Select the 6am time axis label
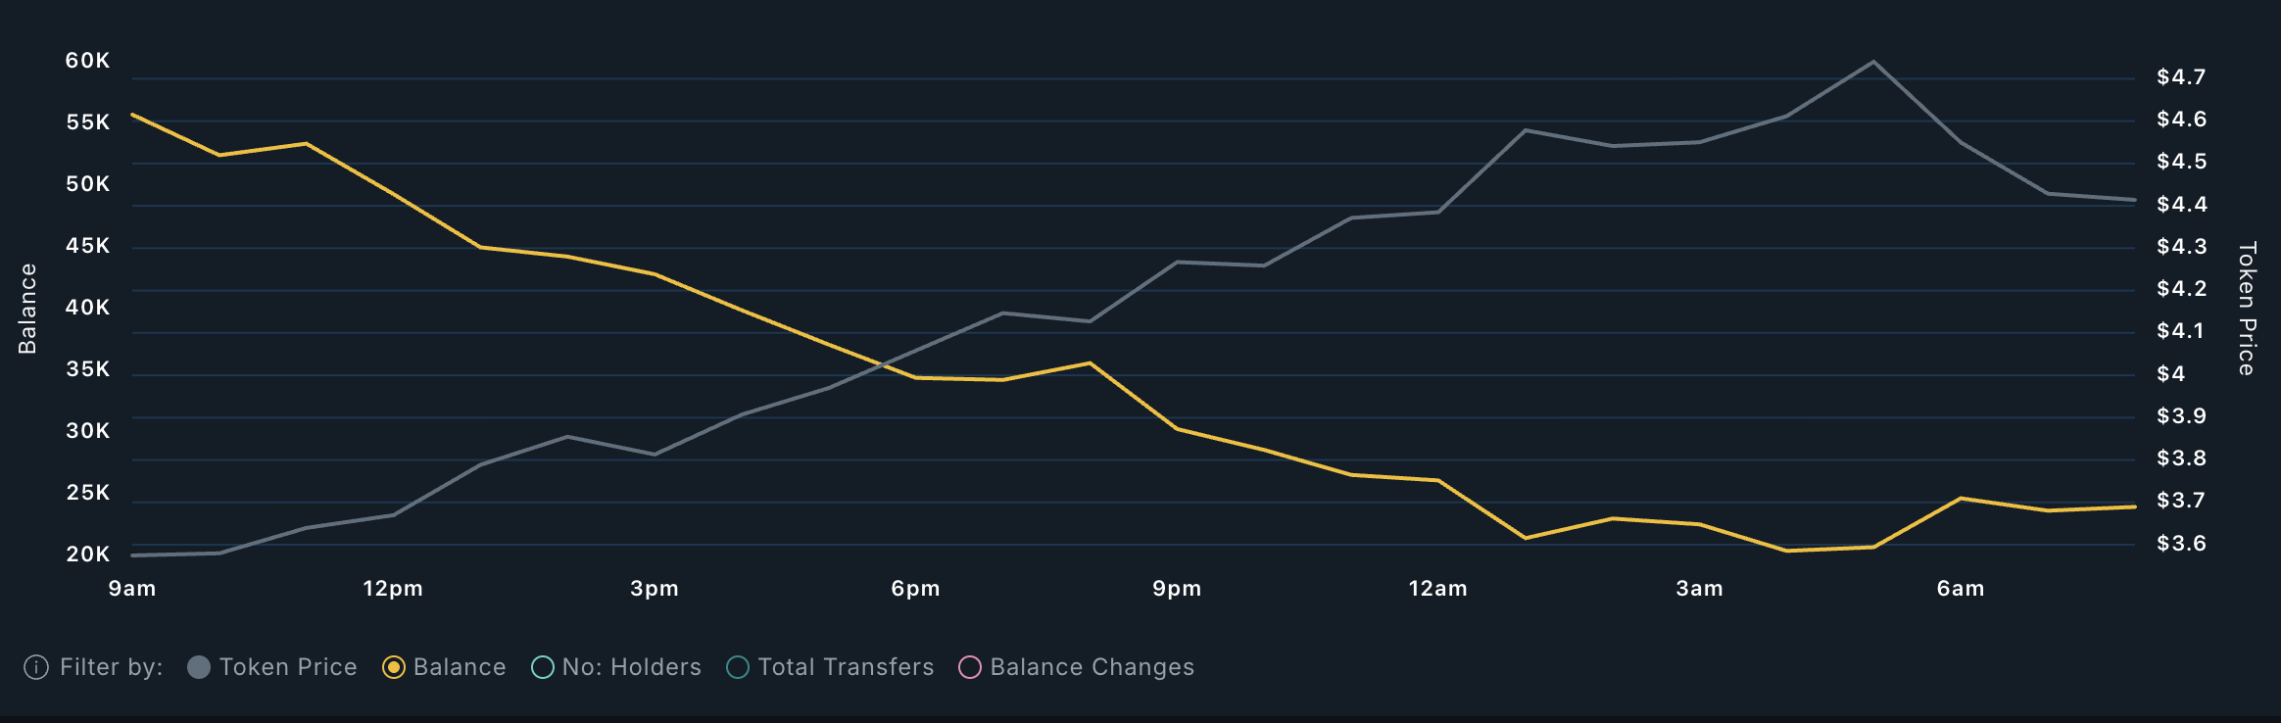Screen dimensions: 2281x723 click(1961, 589)
